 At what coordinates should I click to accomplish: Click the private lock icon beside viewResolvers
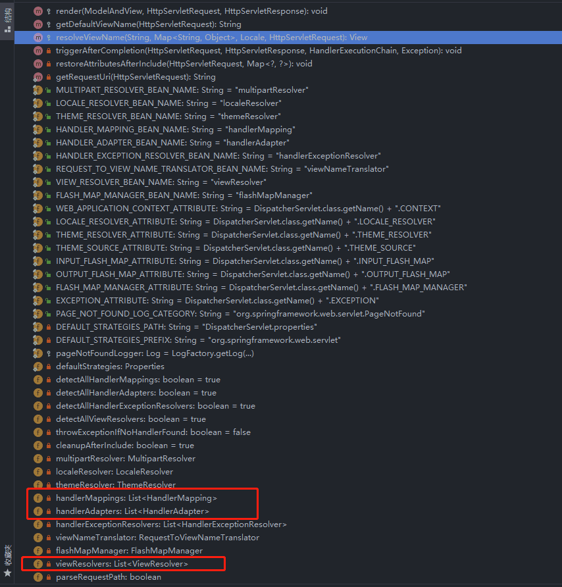tap(49, 564)
